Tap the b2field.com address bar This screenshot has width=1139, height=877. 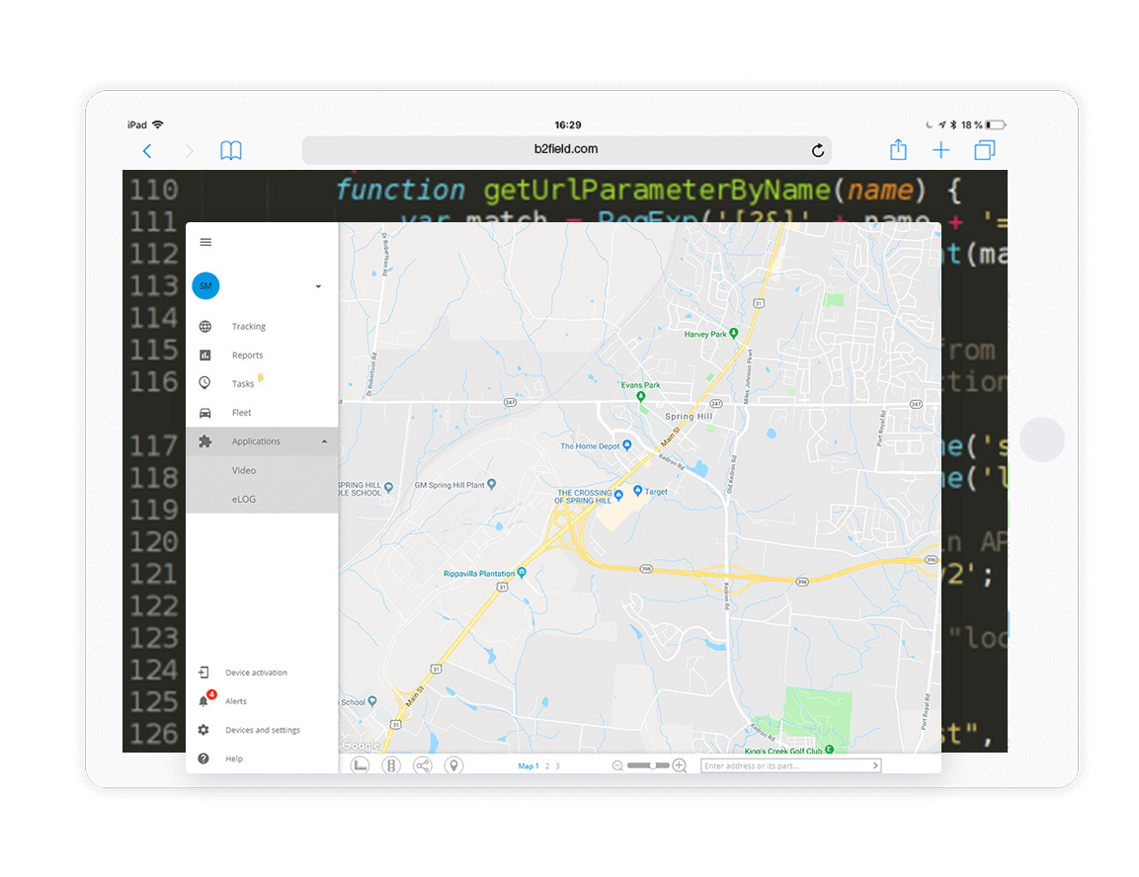tap(566, 149)
